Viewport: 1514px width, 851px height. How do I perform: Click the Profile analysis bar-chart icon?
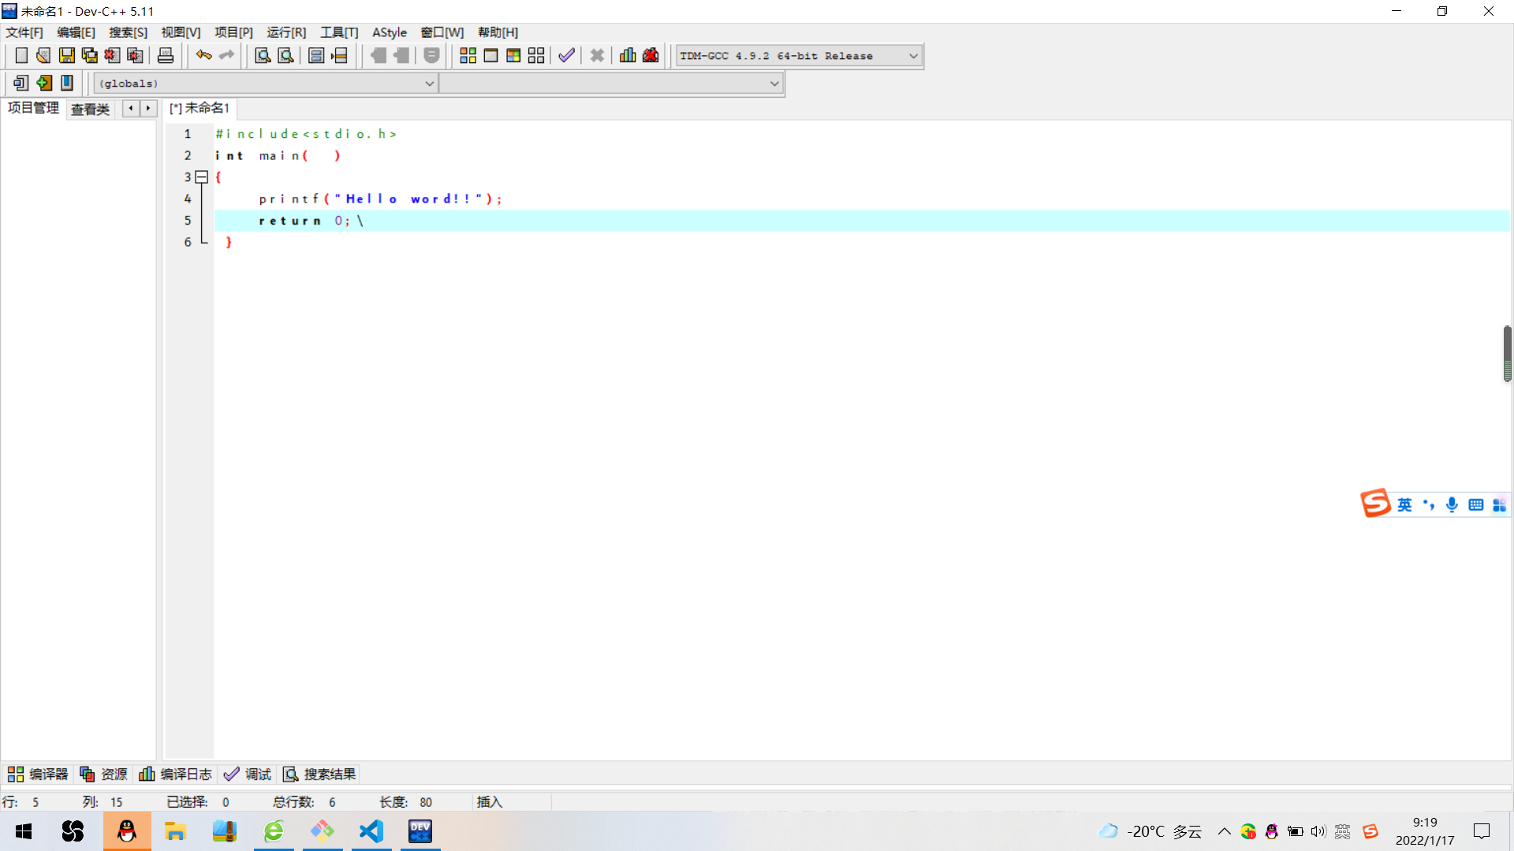[628, 56]
